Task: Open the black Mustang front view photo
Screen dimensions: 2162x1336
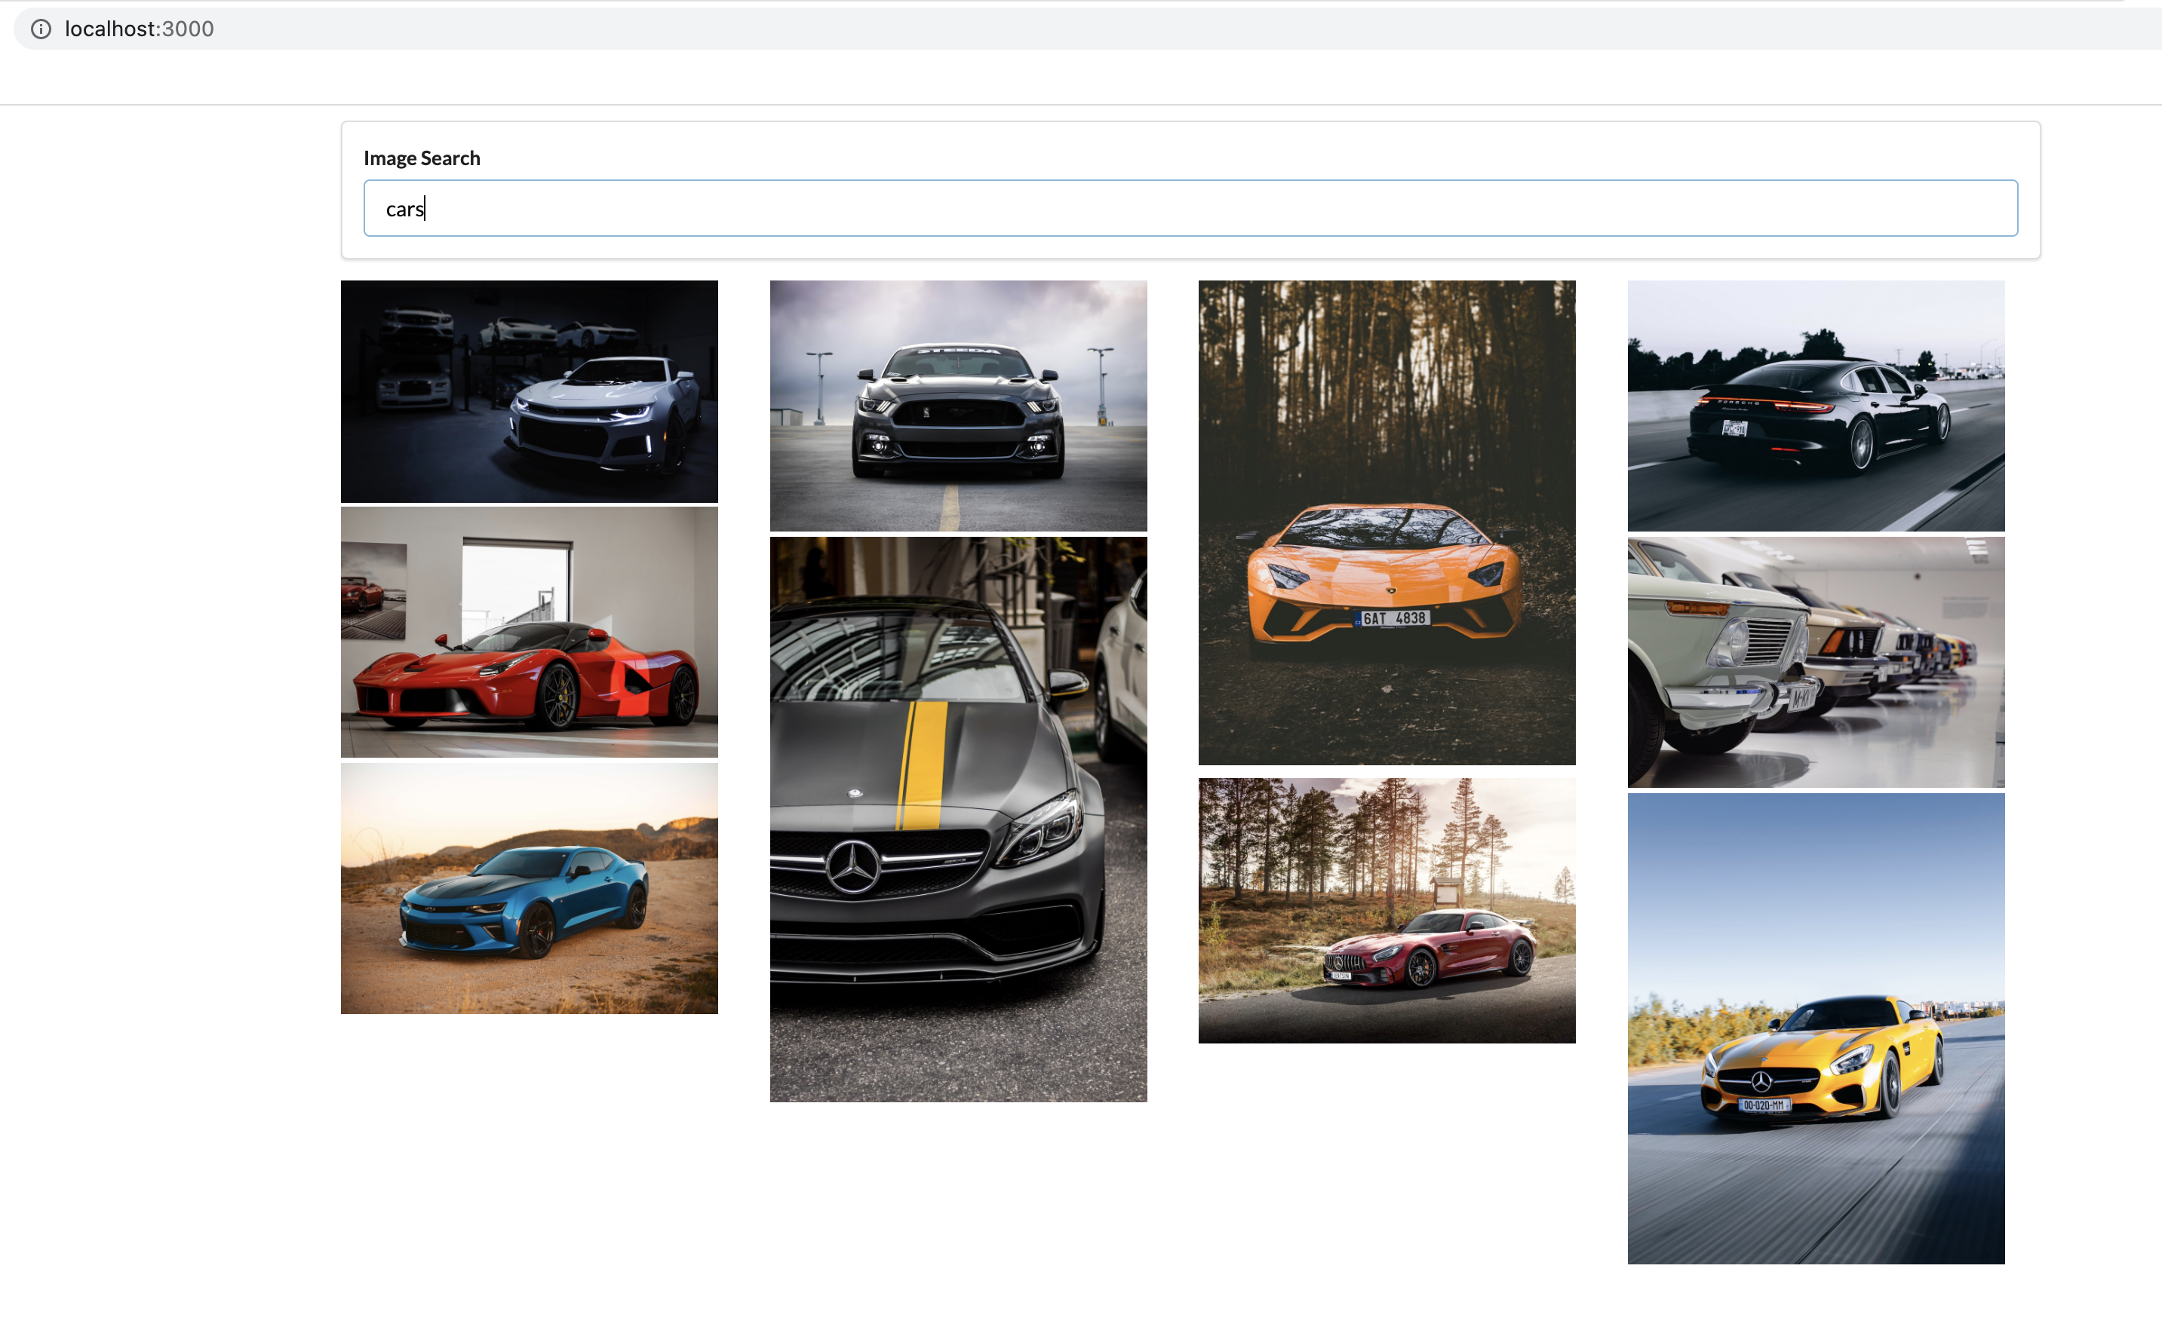Action: click(958, 406)
